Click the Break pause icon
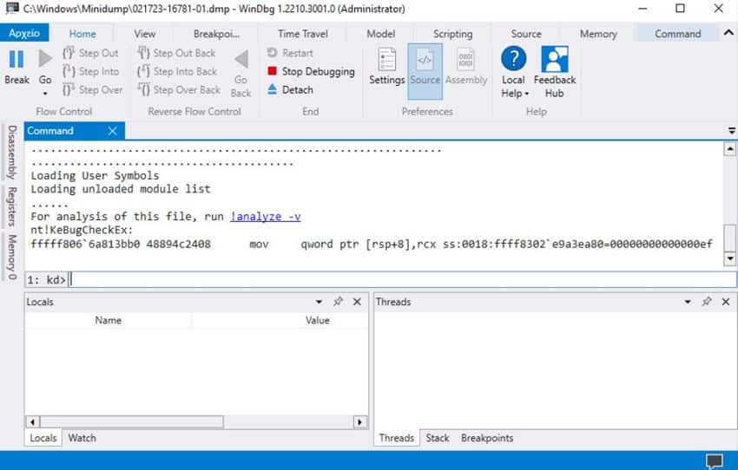 pos(16,59)
